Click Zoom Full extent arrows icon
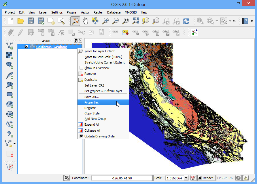257x184 pixels. (136, 21)
